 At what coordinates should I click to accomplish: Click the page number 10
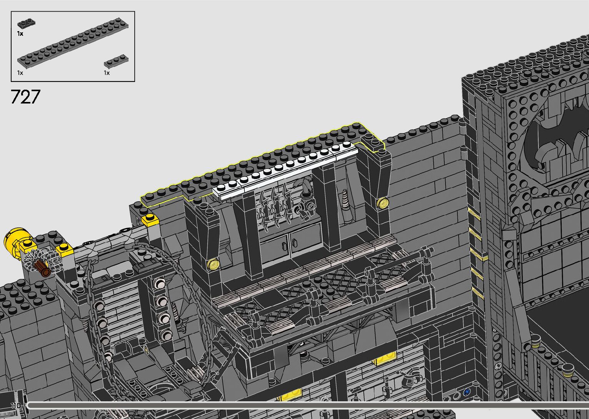coord(16,406)
